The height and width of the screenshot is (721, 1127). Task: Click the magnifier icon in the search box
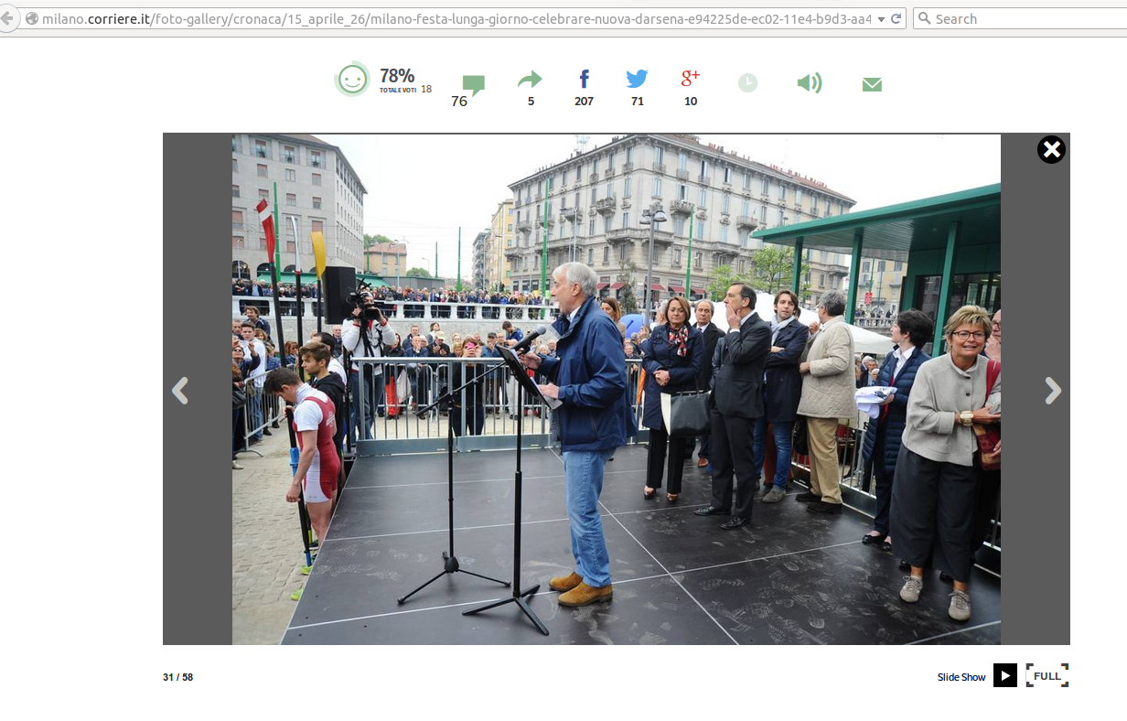click(x=924, y=18)
